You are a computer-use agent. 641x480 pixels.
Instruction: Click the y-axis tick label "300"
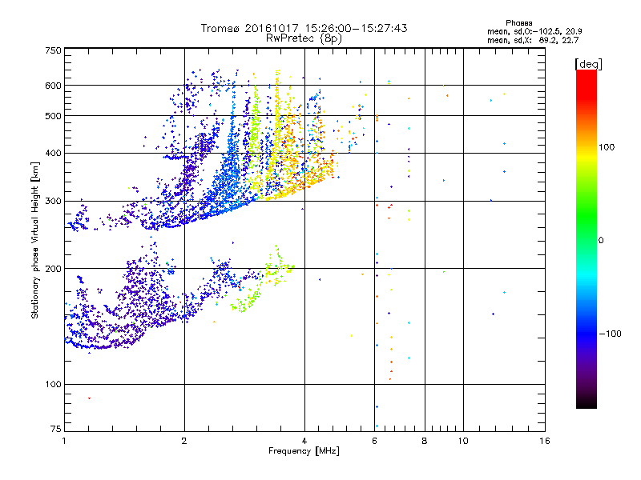point(53,202)
